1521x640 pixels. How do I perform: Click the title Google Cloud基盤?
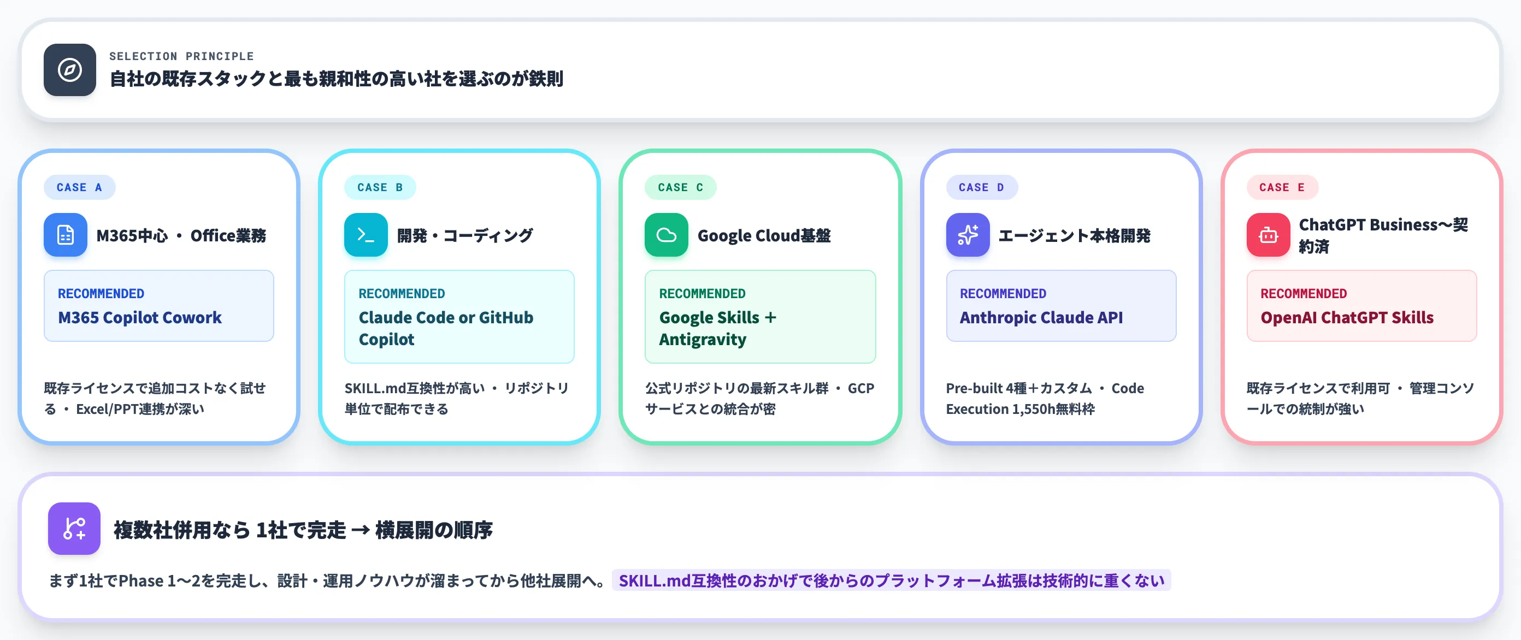click(x=764, y=235)
